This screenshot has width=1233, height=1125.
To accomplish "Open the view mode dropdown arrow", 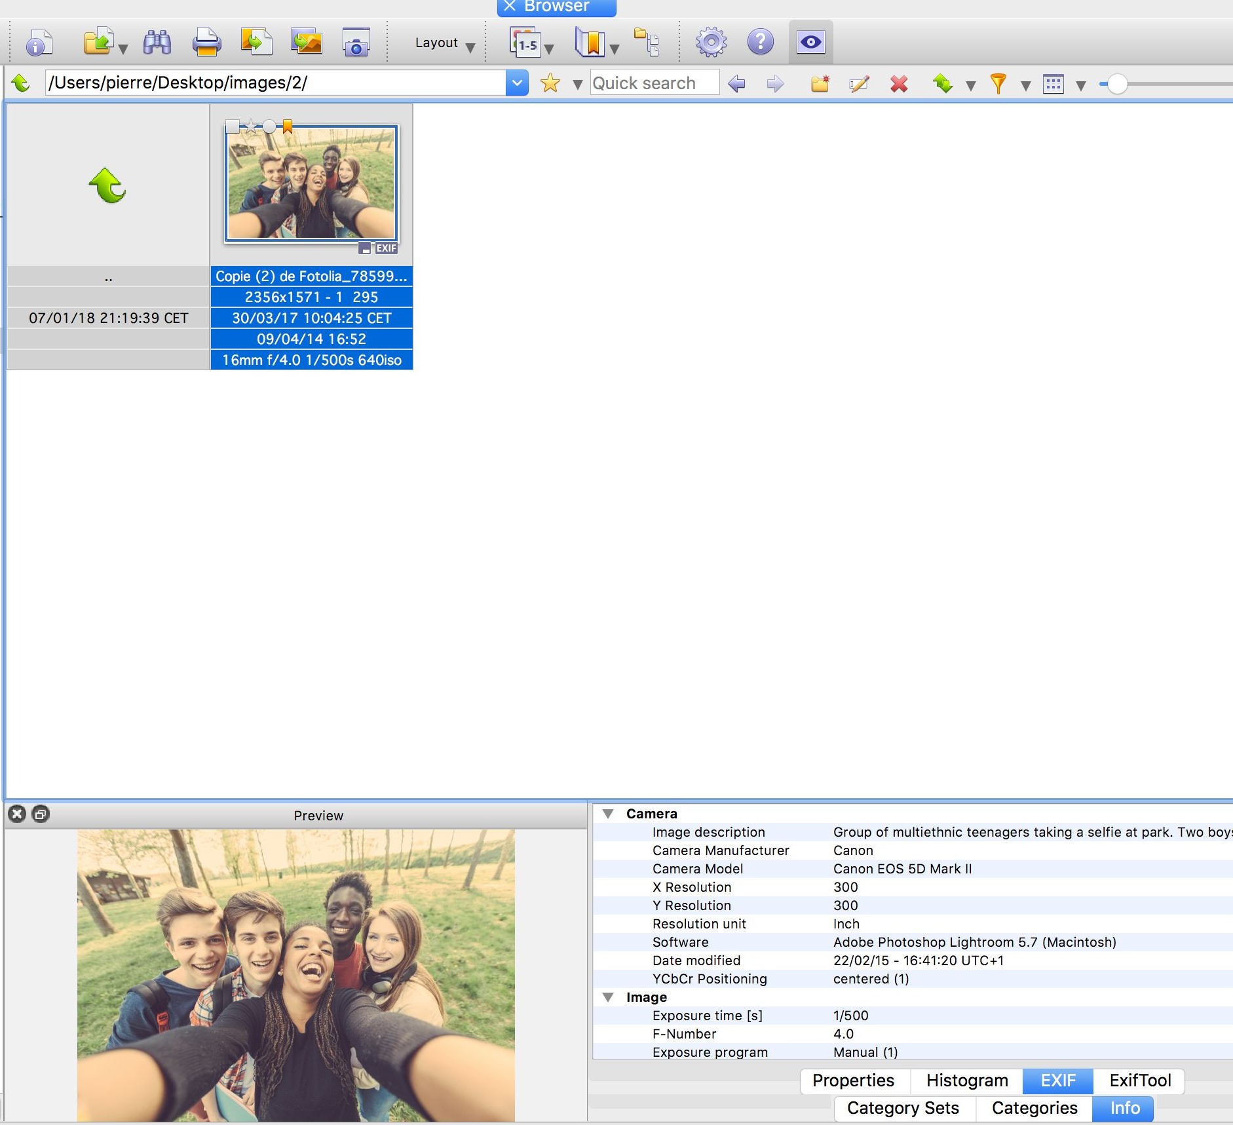I will coord(1081,85).
